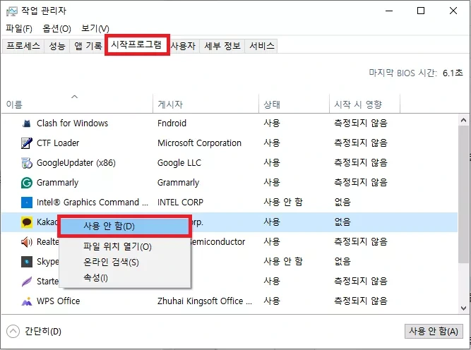This screenshot has height=350, width=471.
Task: Choose 사용 안 함(D) in context menu
Action: (x=124, y=226)
